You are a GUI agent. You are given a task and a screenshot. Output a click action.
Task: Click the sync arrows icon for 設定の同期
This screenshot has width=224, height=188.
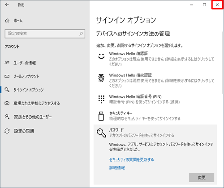pyautogui.click(x=7, y=131)
